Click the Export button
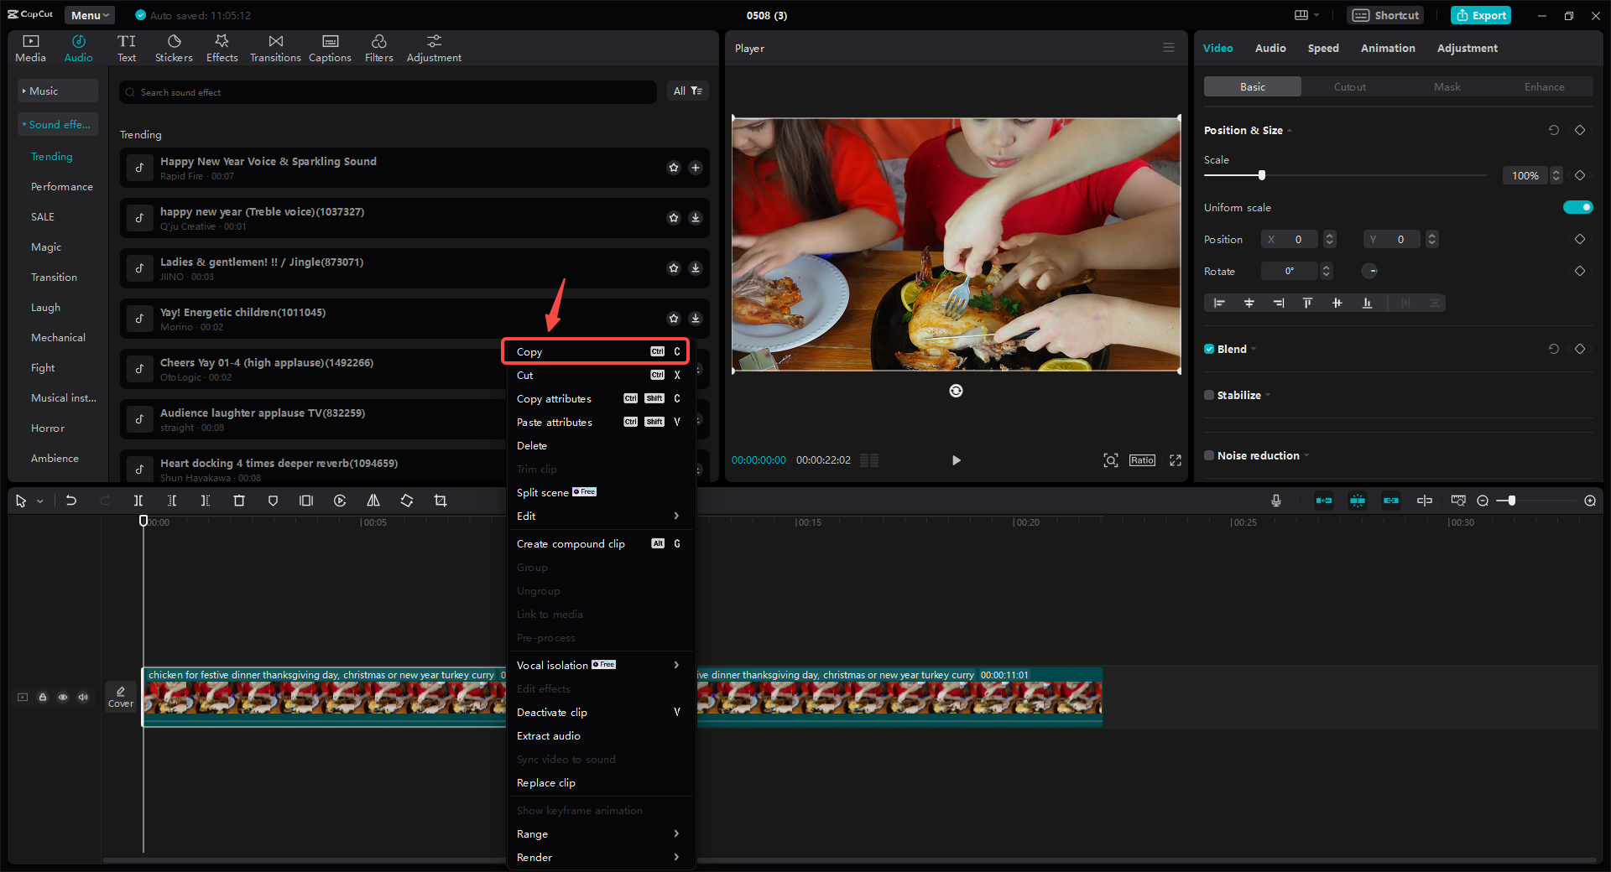Screen dimensions: 1611x872 (1480, 14)
